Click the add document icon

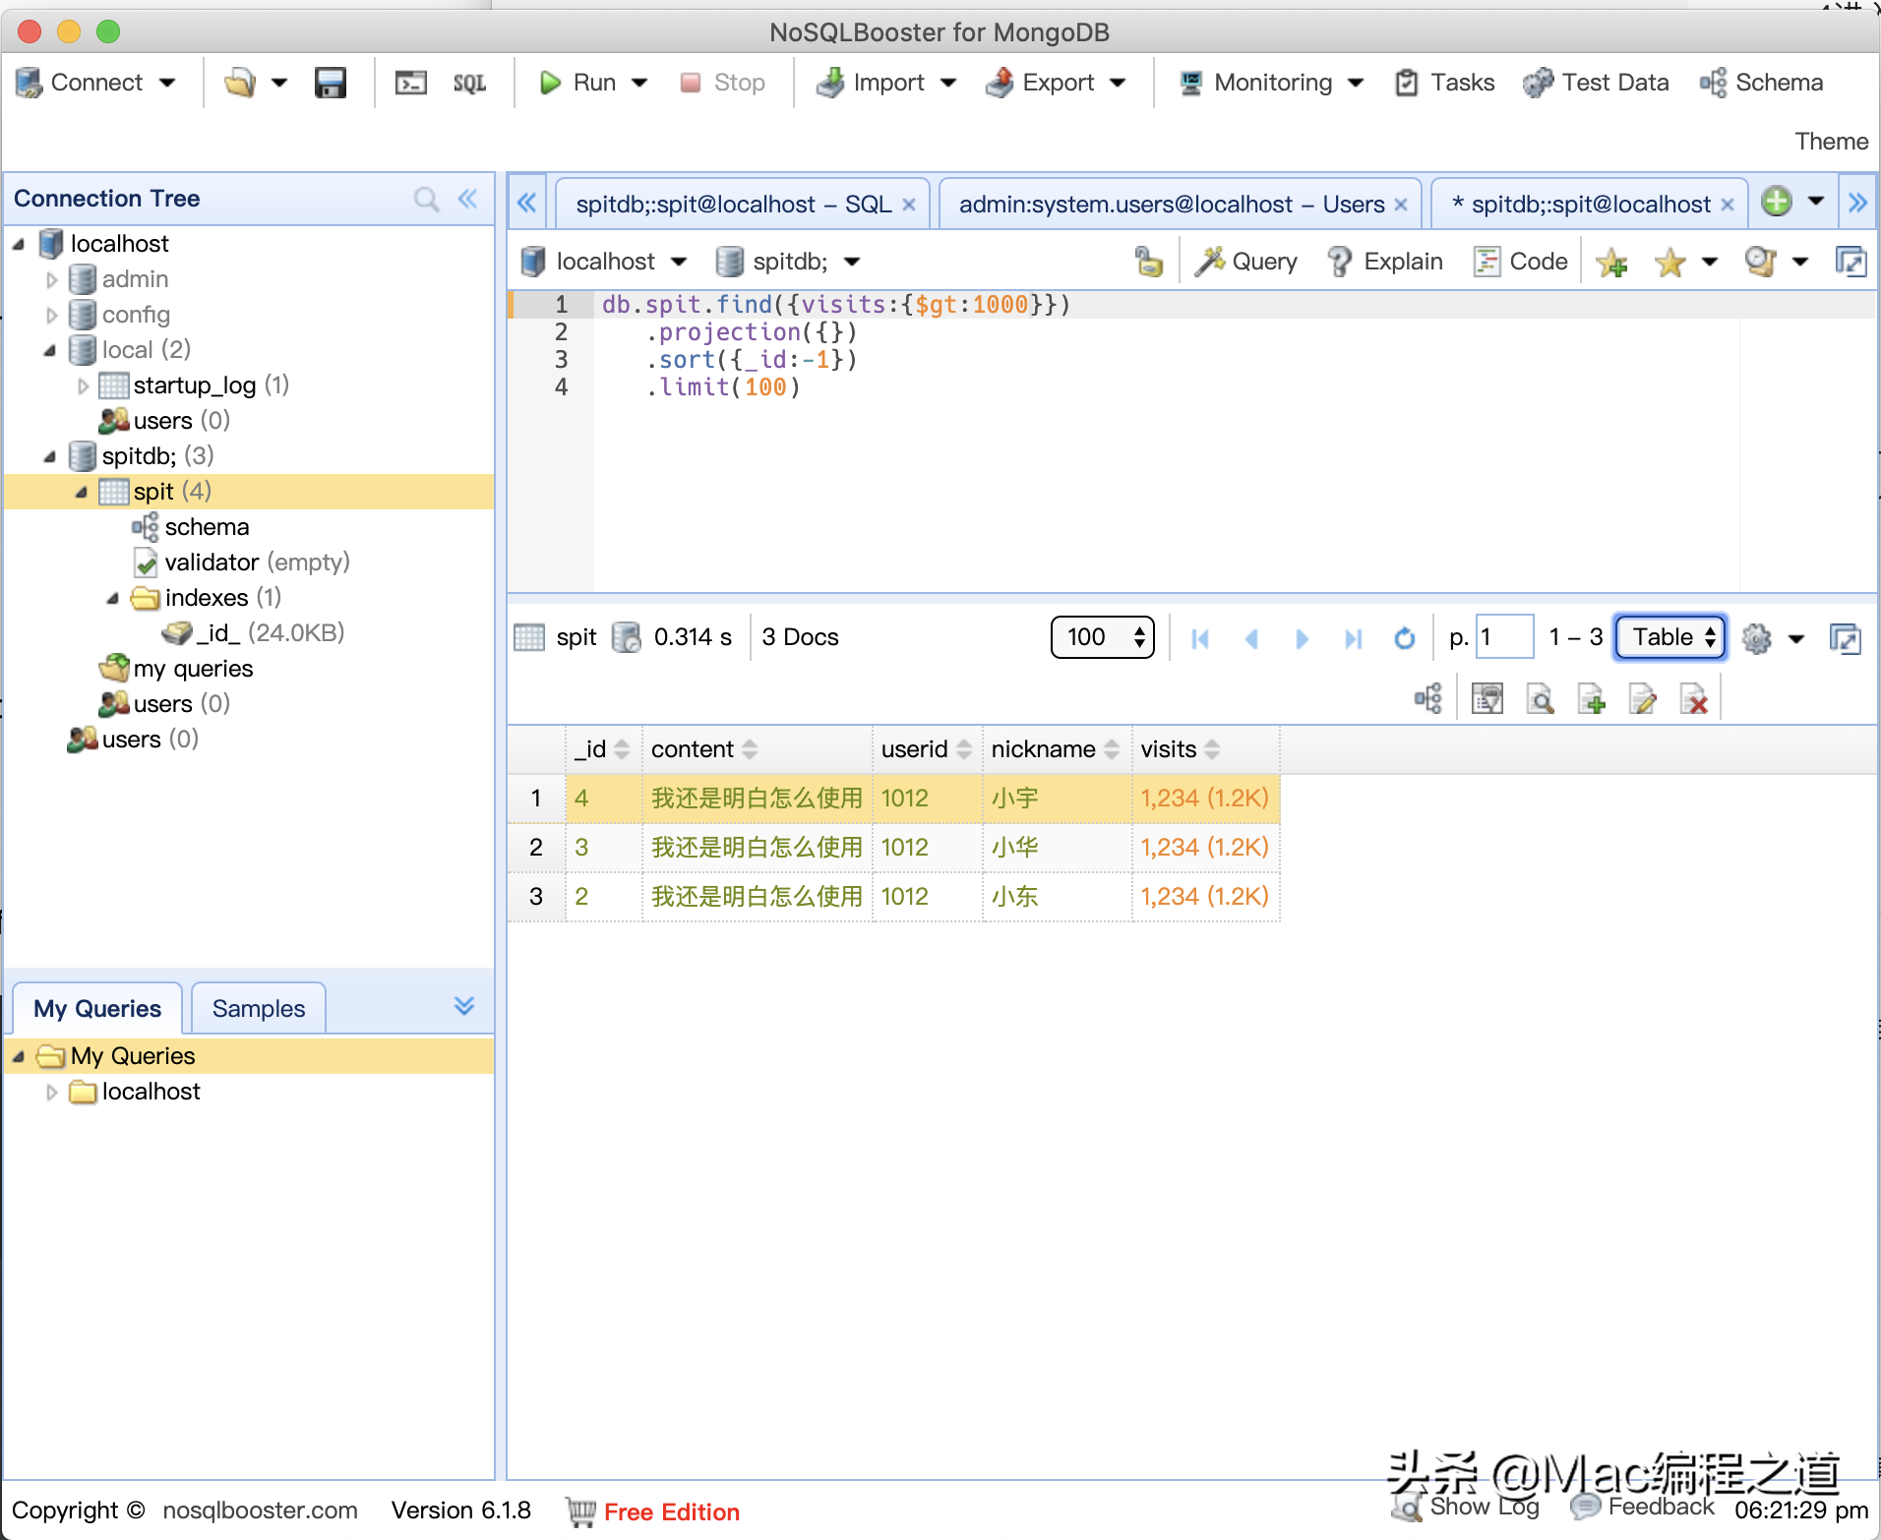[x=1591, y=699]
